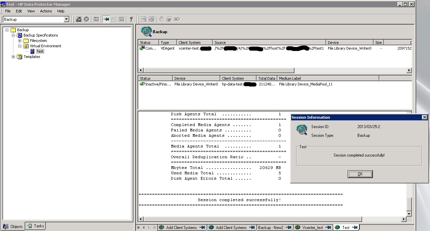Click the first-tab navigation arrow at bottom
430x231 pixels.
(139, 227)
